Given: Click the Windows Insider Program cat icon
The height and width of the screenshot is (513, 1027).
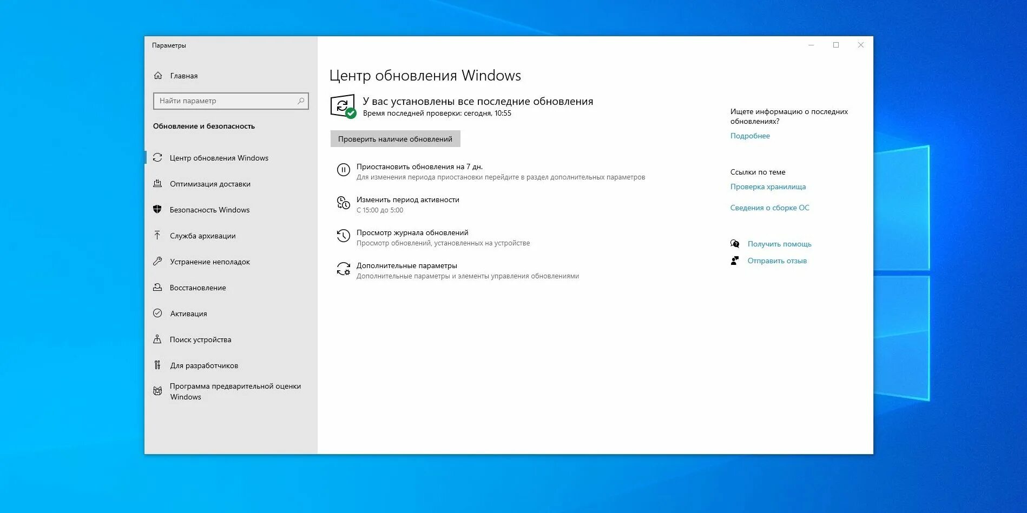Looking at the screenshot, I should (x=157, y=391).
